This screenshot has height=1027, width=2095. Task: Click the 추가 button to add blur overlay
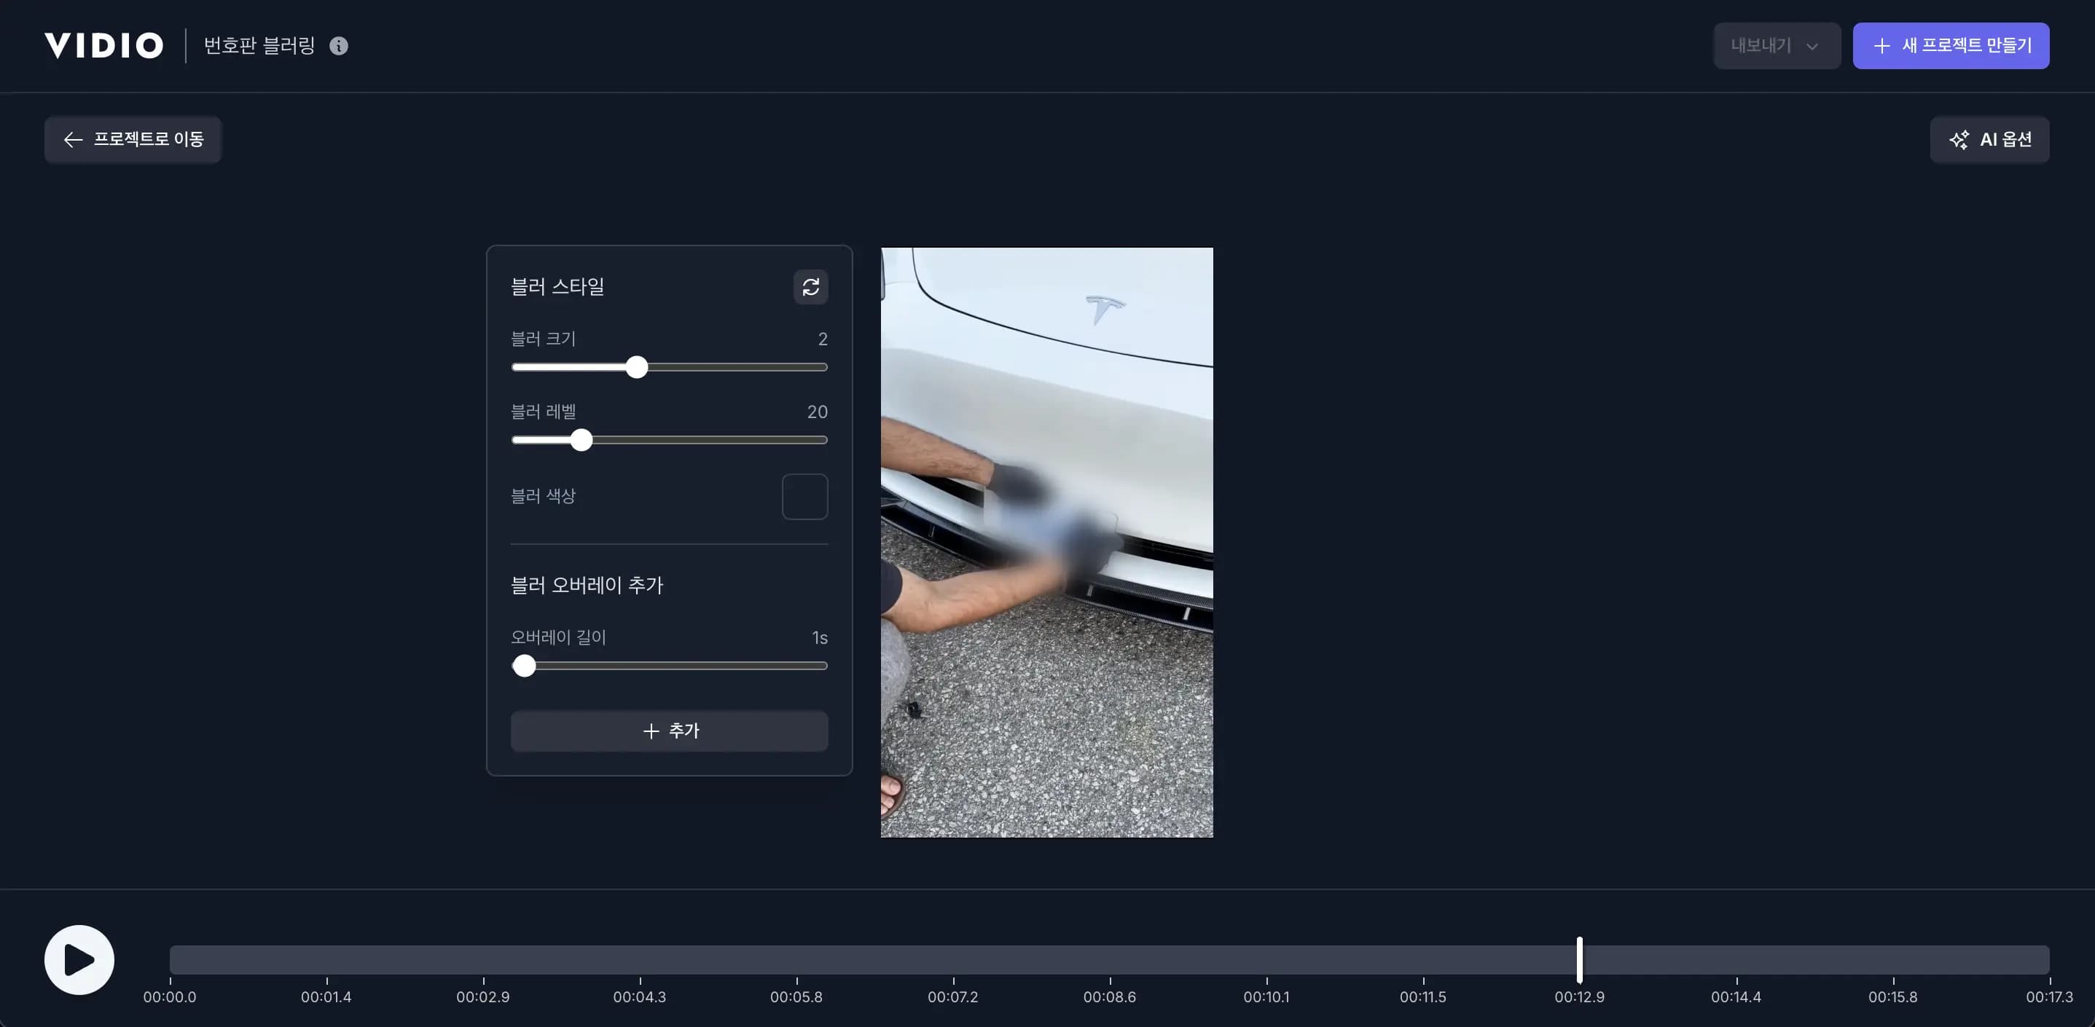(x=668, y=731)
